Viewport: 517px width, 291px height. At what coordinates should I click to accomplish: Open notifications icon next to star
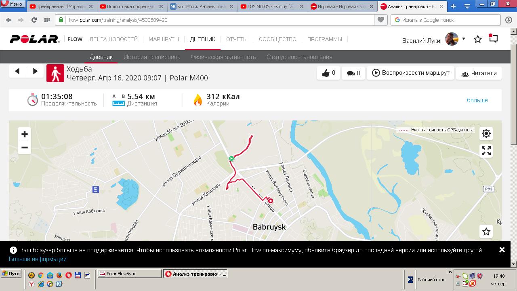point(493,39)
